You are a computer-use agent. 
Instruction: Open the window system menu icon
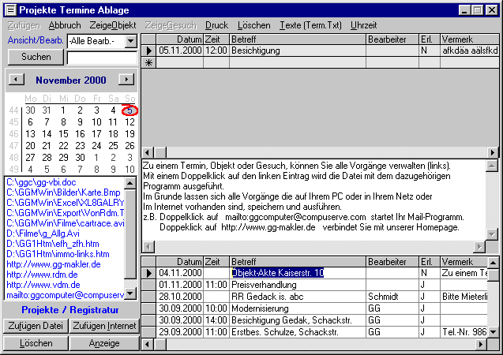tap(11, 10)
